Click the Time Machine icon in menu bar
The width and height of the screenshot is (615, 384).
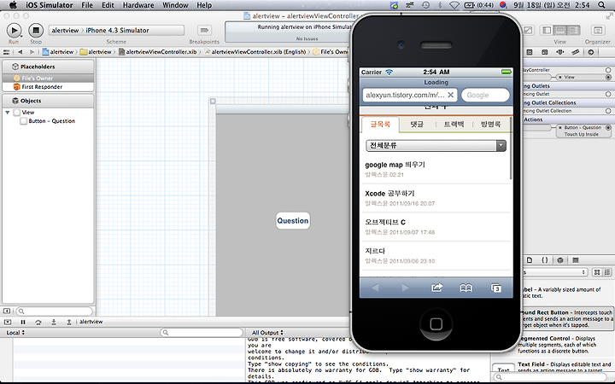click(x=425, y=5)
